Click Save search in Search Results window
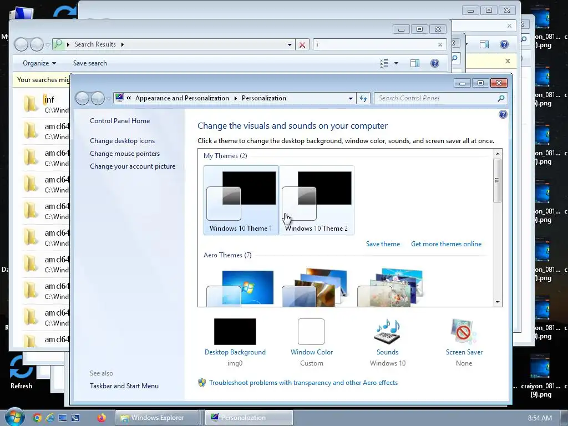568x426 pixels. [90, 63]
